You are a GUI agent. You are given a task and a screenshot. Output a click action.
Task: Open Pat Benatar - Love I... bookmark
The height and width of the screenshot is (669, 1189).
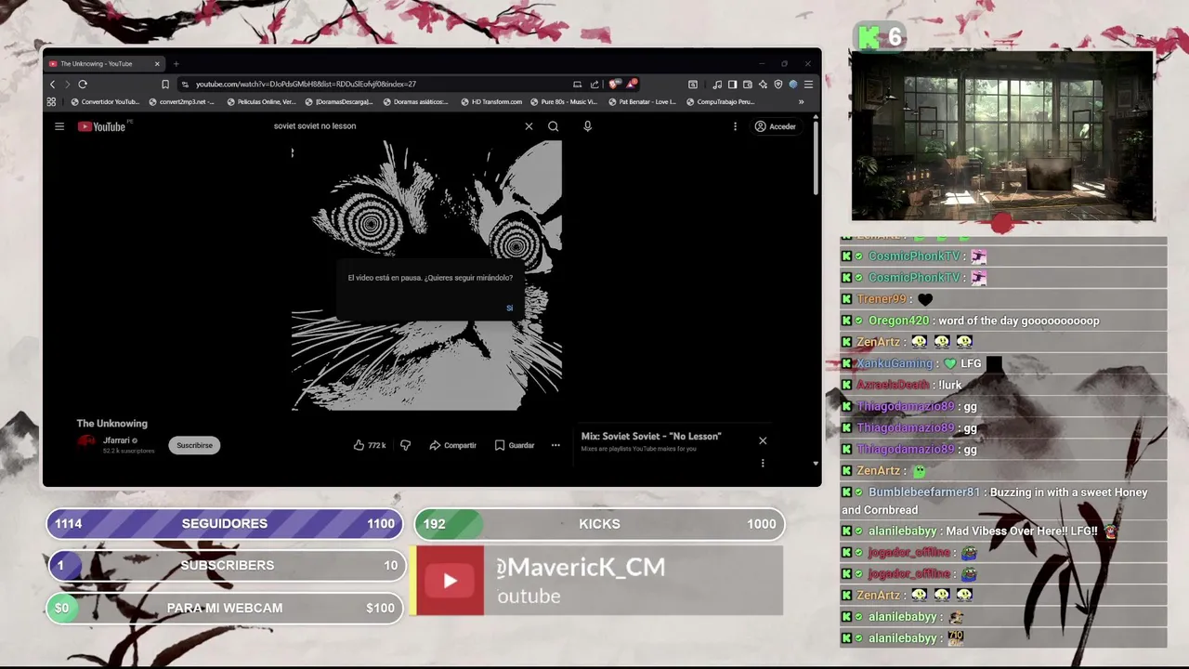tap(642, 101)
